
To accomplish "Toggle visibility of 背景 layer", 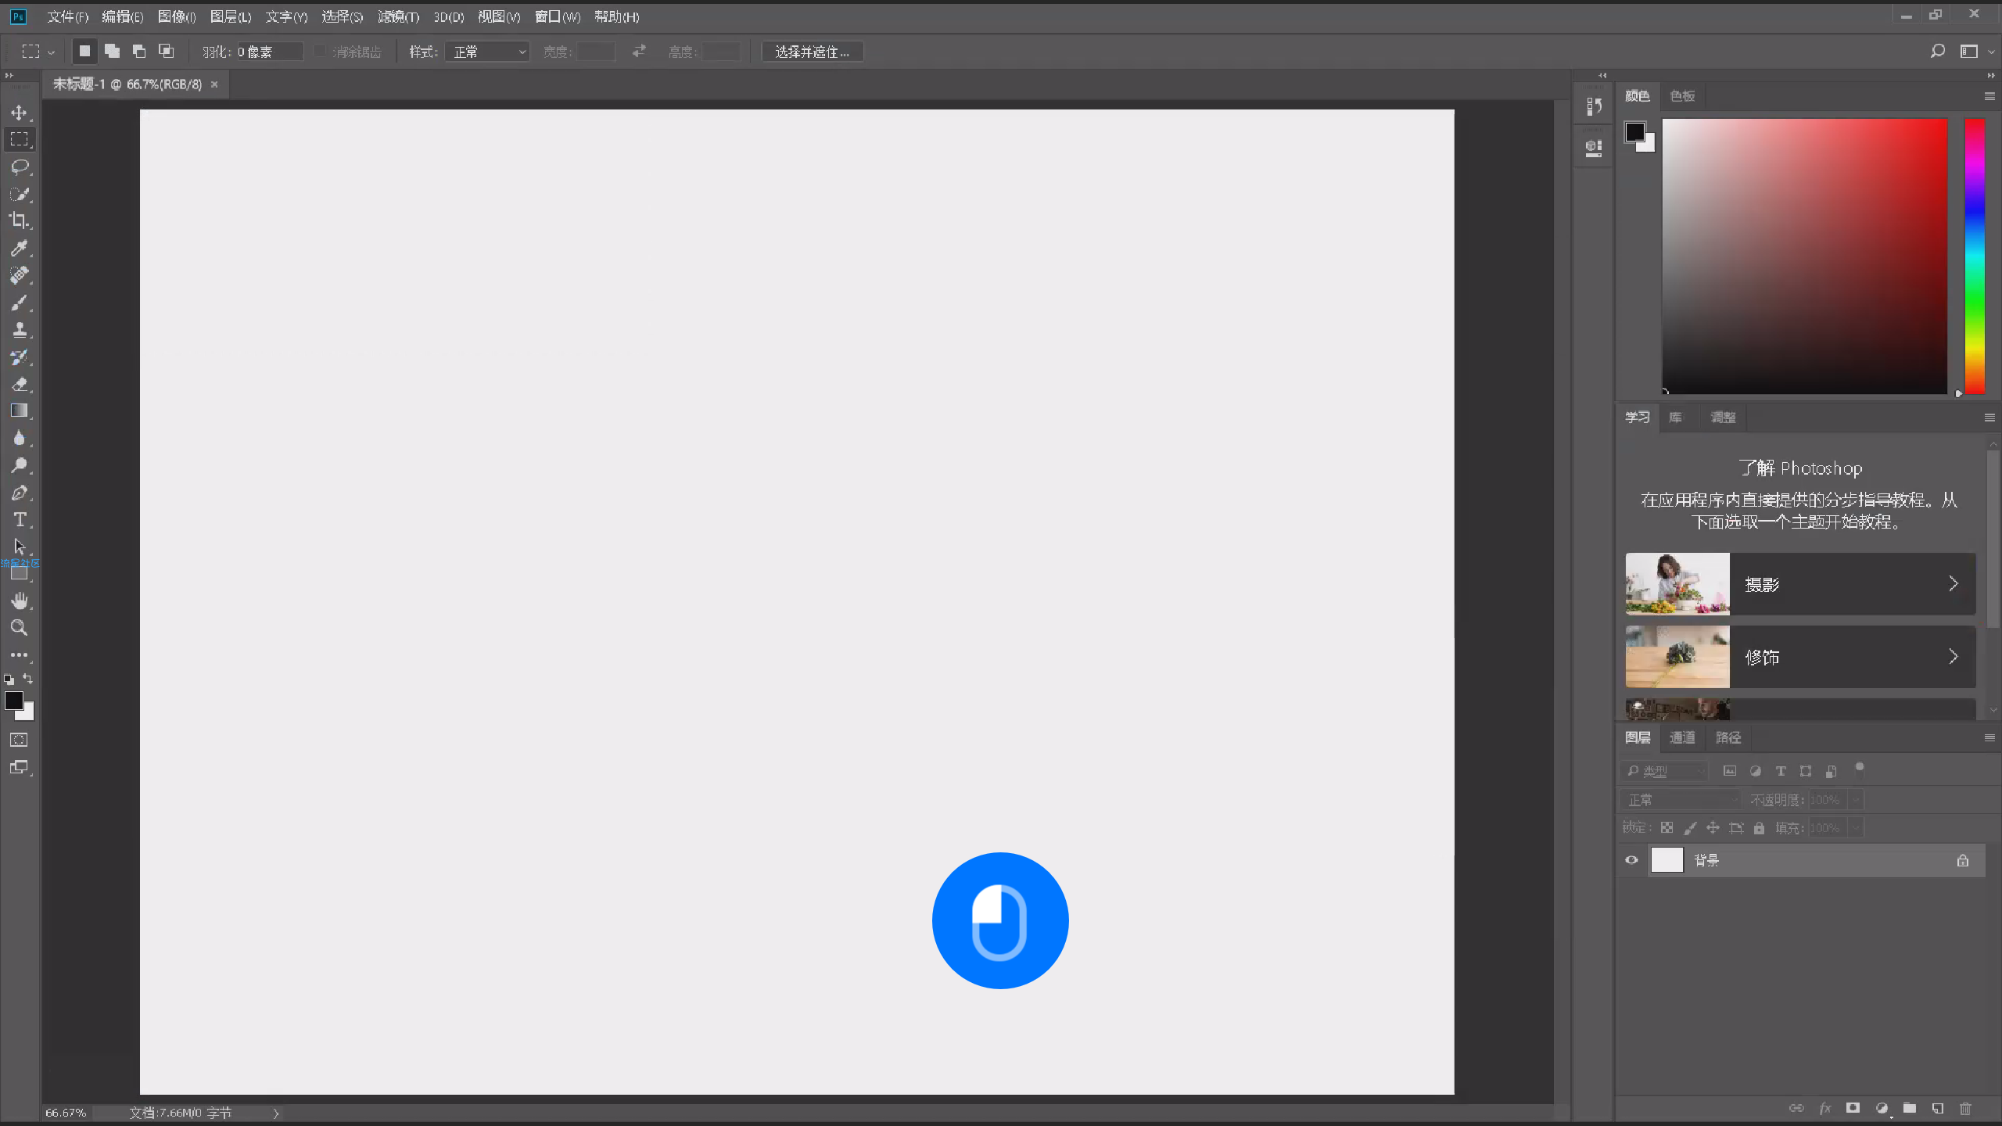I will tap(1631, 860).
